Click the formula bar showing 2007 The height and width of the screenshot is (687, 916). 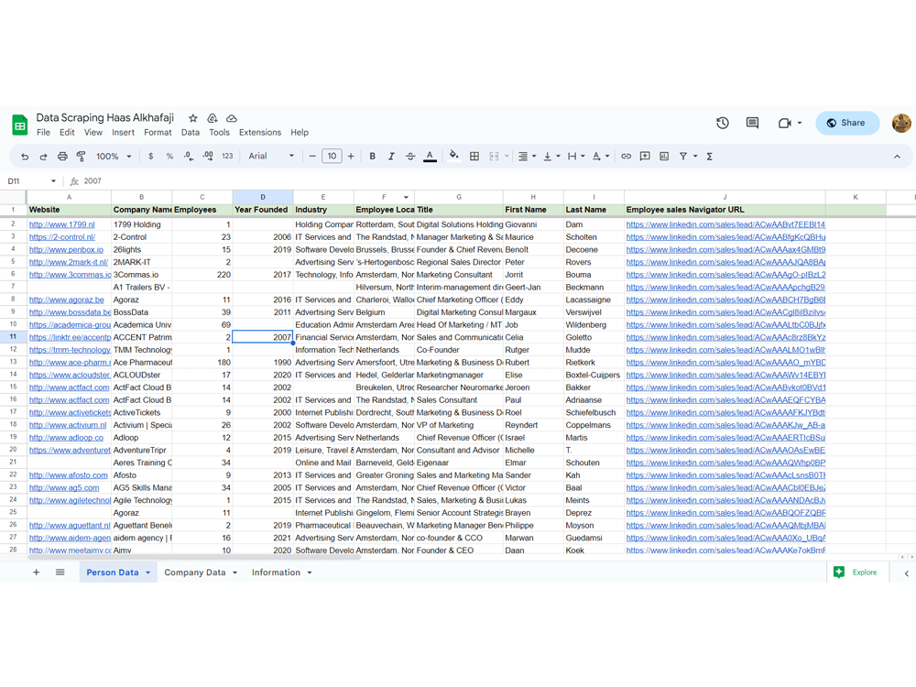[x=491, y=181]
